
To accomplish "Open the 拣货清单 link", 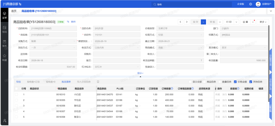I will coord(66,81).
